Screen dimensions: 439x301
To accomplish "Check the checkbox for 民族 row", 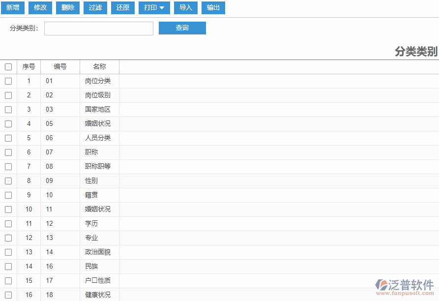I will tap(8, 266).
